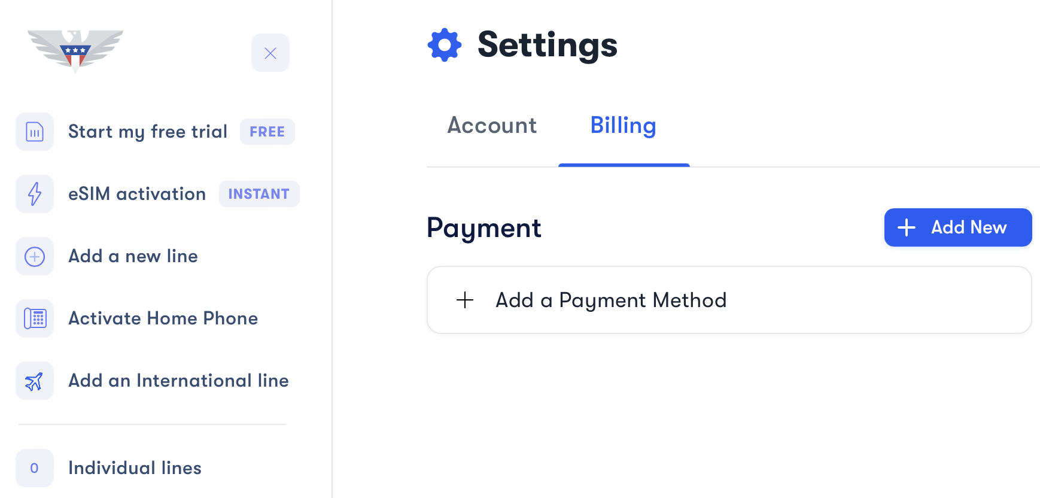Click the home phone keypad icon
1040x498 pixels.
point(35,318)
